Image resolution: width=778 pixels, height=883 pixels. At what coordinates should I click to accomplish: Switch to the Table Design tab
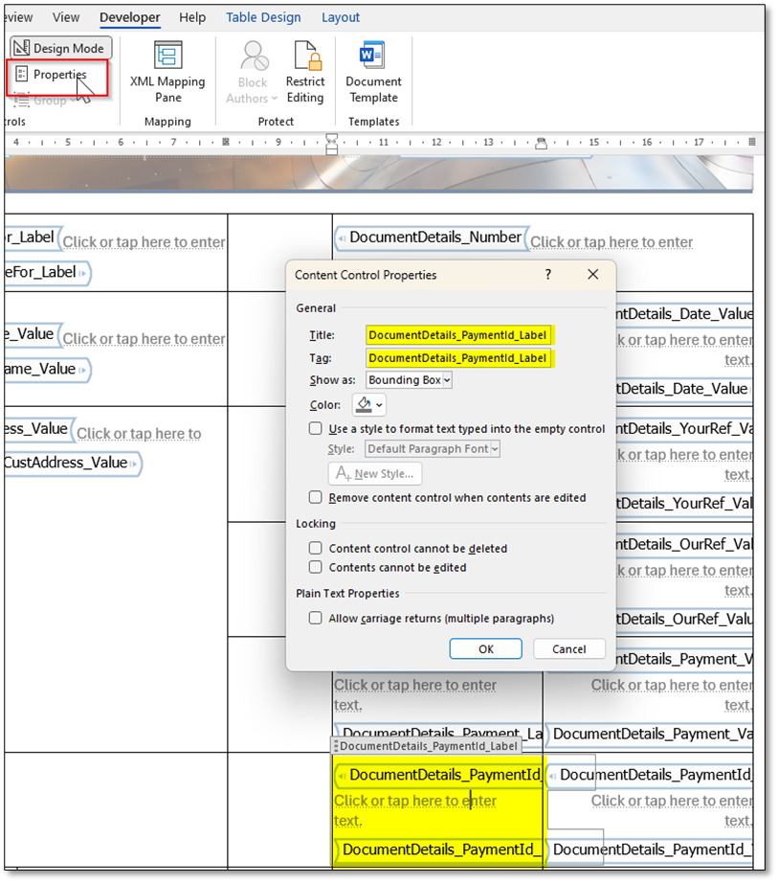point(263,16)
